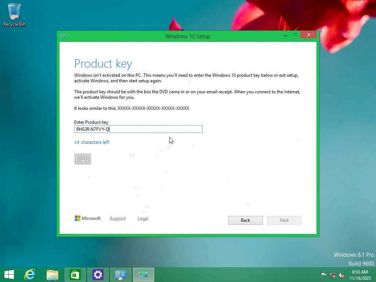Click the disabled Next button
376x282 pixels.
click(x=284, y=220)
